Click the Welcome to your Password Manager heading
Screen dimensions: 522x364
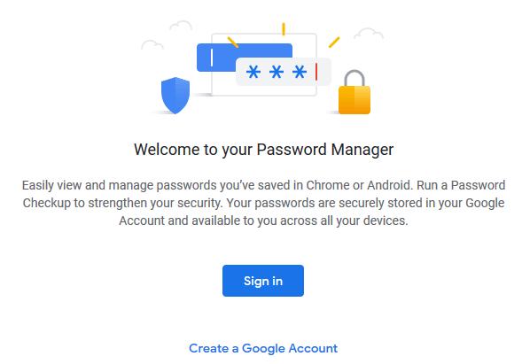tap(264, 150)
